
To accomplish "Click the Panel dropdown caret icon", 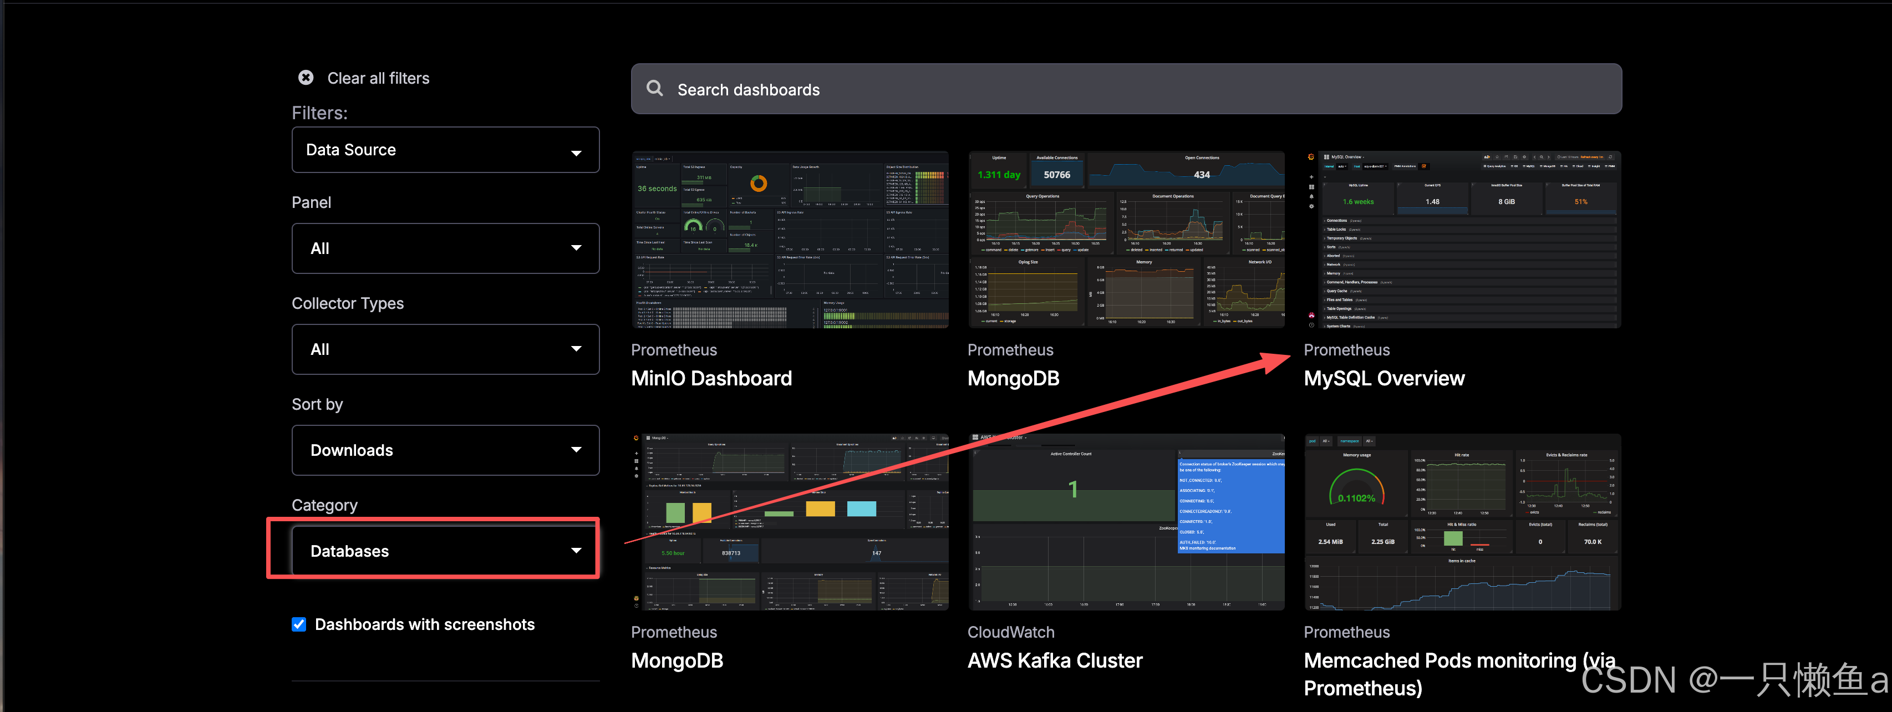I will coord(576,248).
